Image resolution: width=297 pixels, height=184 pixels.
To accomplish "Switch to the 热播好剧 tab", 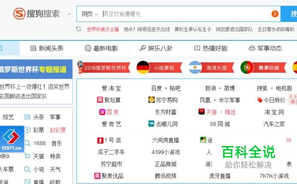I will pos(211,48).
